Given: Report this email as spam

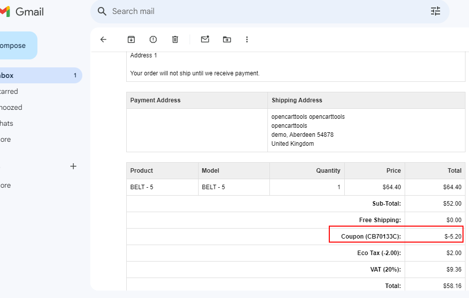Looking at the screenshot, I should click(153, 39).
